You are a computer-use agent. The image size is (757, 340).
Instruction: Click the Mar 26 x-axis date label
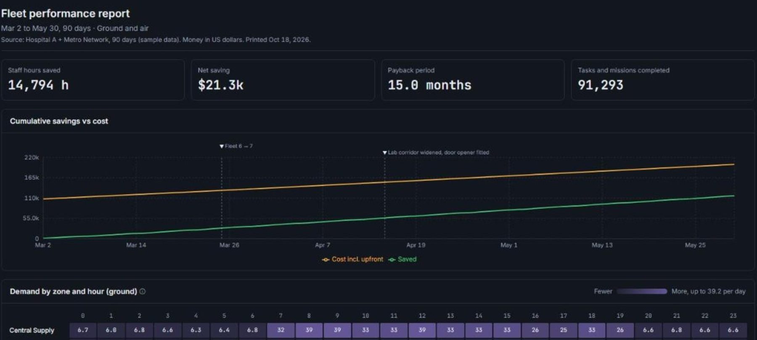(x=229, y=245)
